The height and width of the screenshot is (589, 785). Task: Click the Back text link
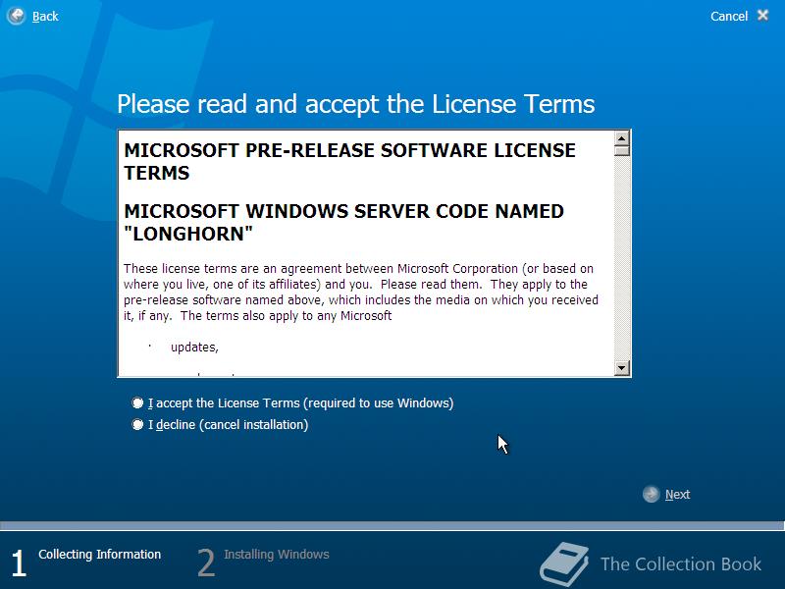(45, 17)
